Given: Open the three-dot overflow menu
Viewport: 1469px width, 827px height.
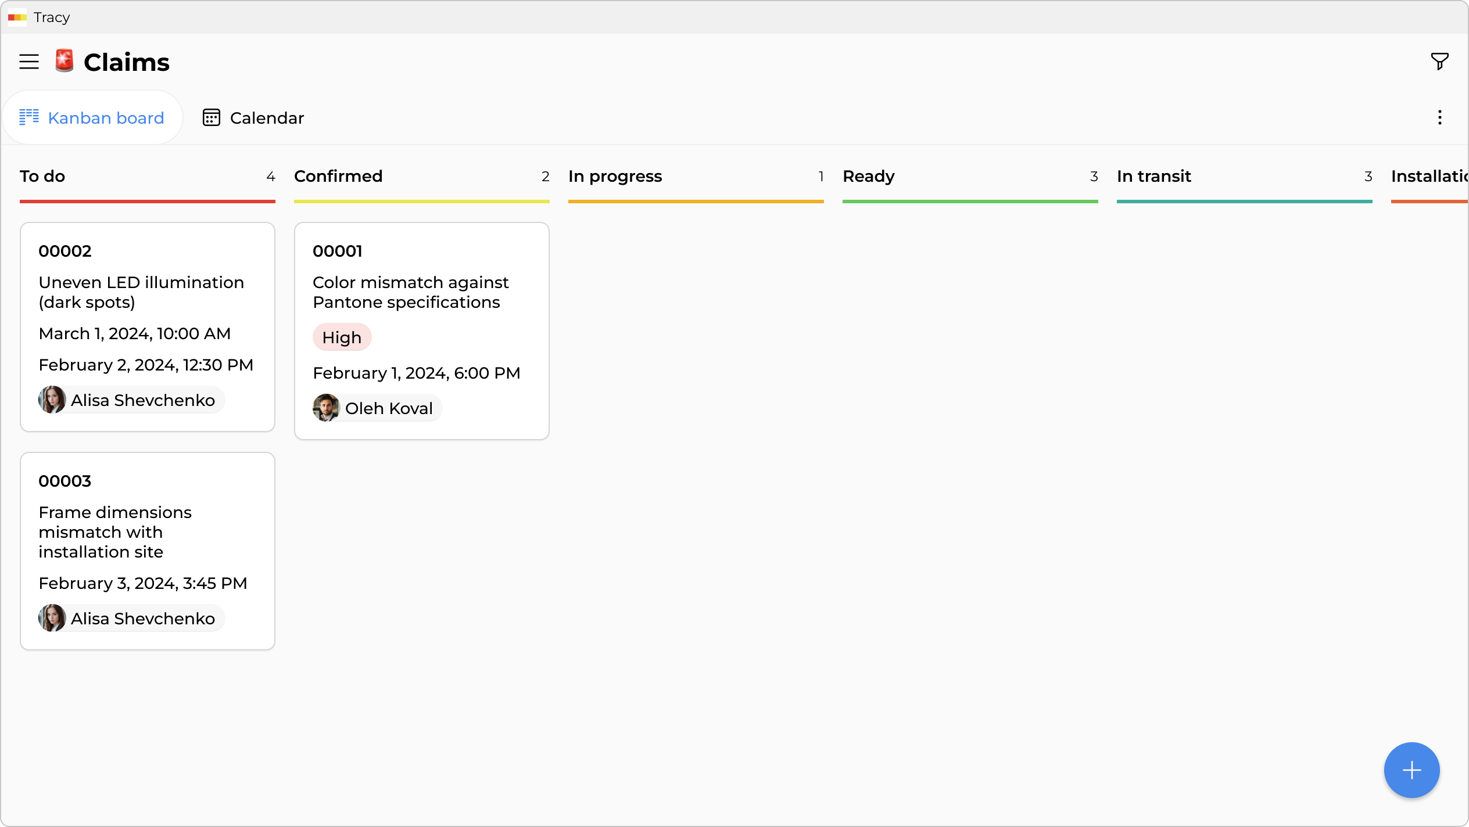Looking at the screenshot, I should pyautogui.click(x=1440, y=117).
